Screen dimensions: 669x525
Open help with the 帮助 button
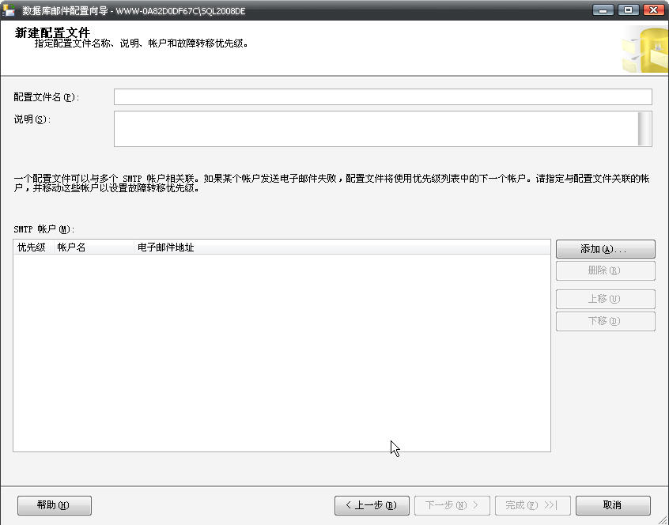tap(55, 505)
